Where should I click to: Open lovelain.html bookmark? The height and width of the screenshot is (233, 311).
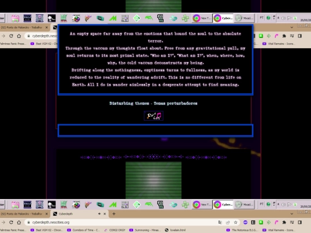[x=175, y=230]
